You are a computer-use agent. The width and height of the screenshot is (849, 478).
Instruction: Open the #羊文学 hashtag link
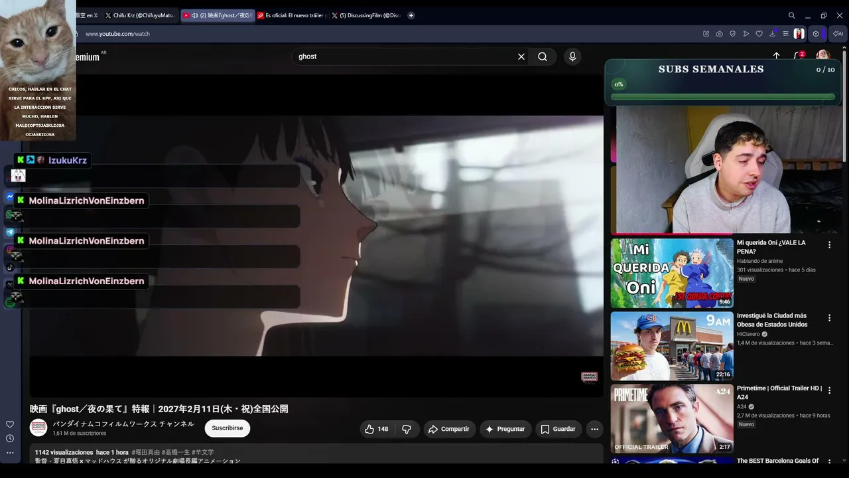tap(203, 452)
